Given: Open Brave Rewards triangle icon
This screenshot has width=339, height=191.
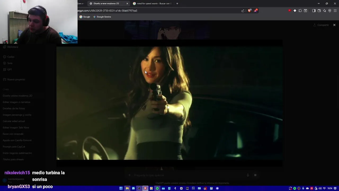Looking at the screenshot, I should pyautogui.click(x=256, y=11).
